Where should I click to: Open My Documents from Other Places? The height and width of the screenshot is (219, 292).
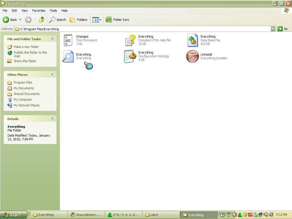pos(21,88)
